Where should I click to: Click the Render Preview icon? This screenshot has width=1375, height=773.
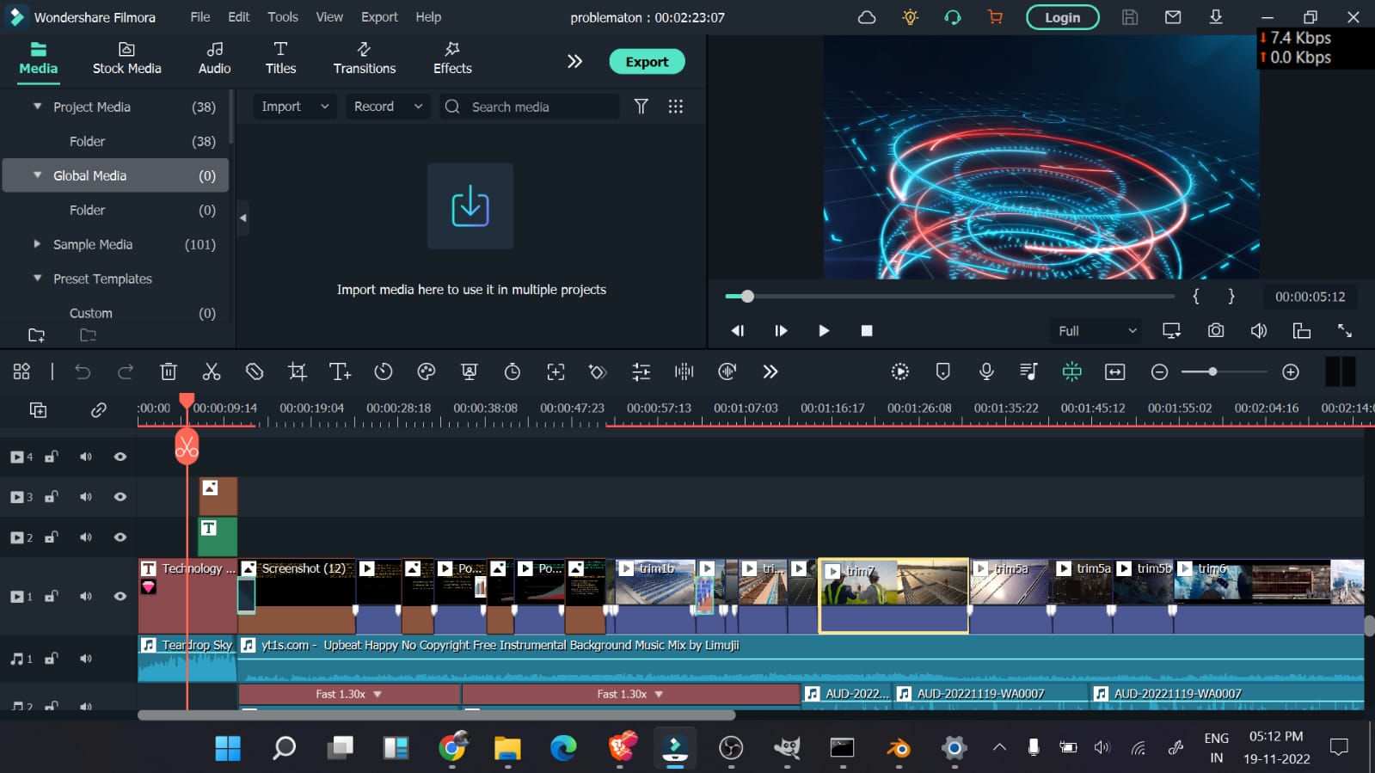pyautogui.click(x=900, y=371)
